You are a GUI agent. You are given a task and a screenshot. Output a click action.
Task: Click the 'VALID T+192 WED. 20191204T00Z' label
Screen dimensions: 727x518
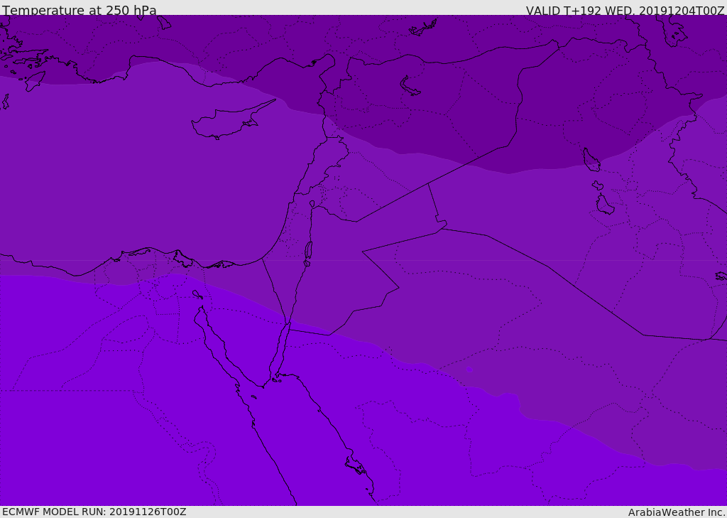point(625,10)
